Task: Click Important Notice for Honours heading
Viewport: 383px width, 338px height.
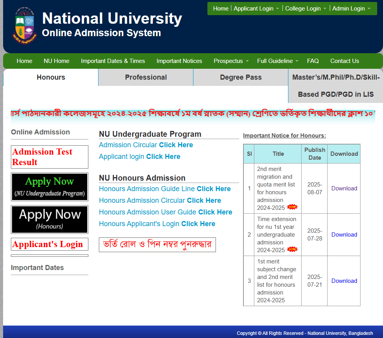Action: (284, 136)
